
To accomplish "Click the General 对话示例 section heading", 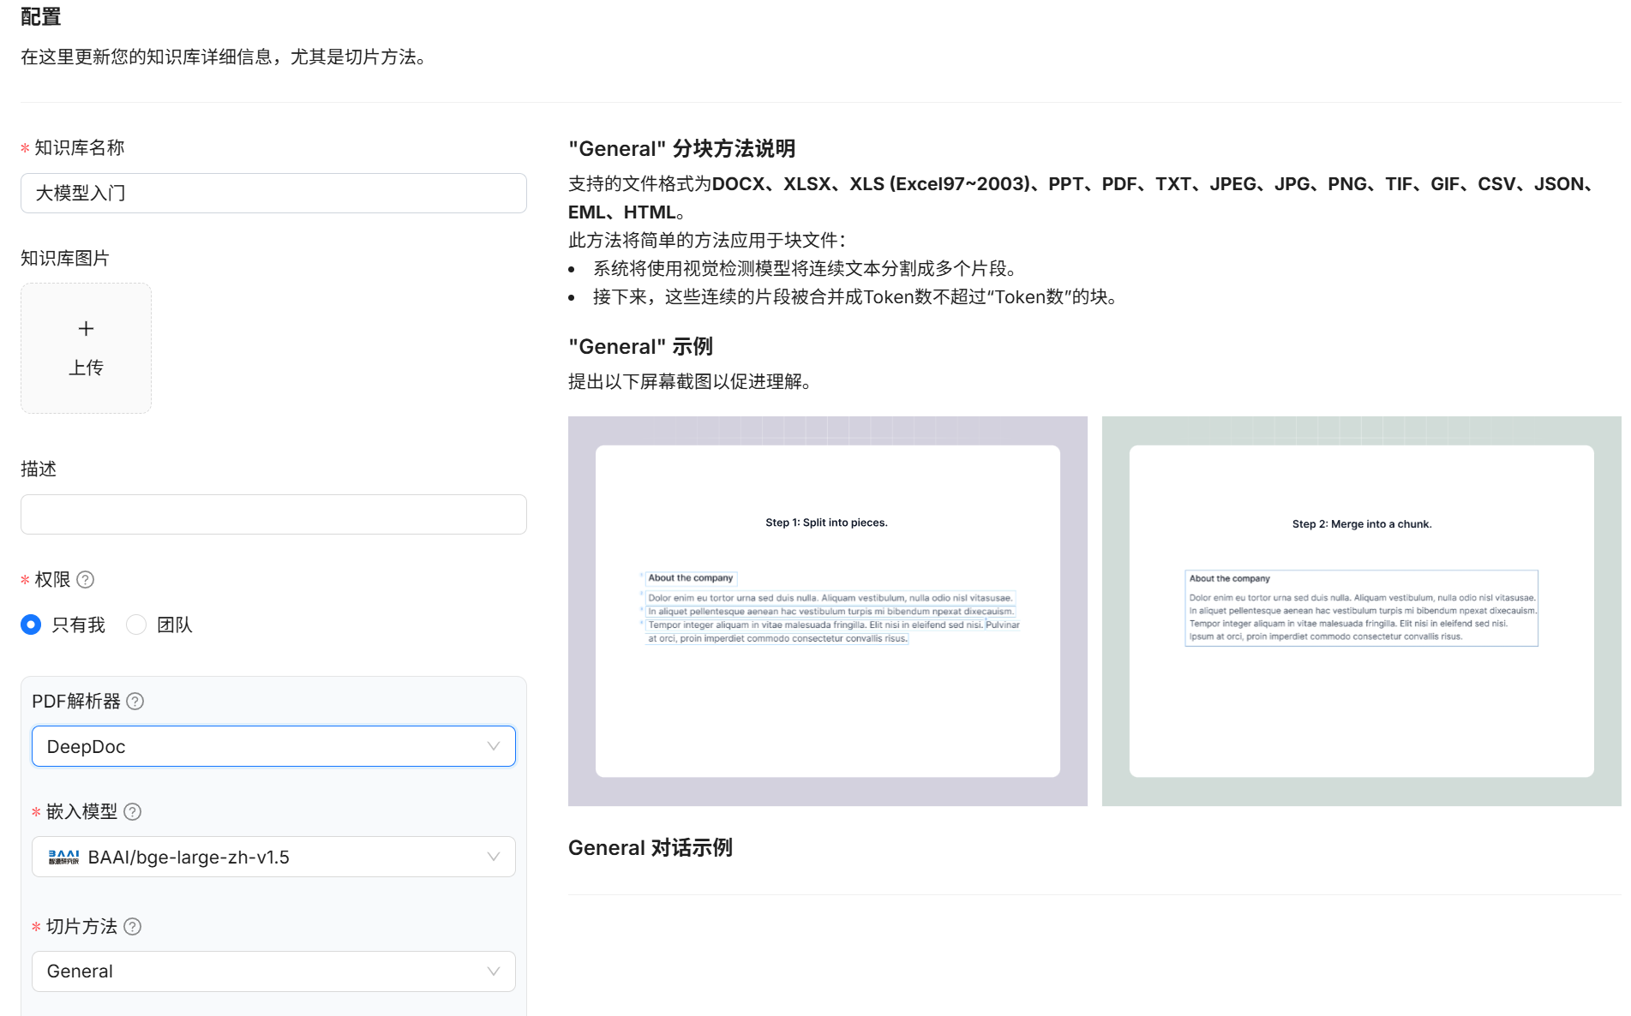I will 650,848.
